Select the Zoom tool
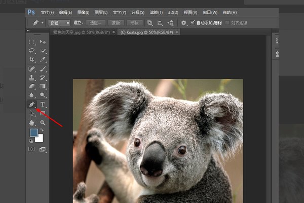The width and height of the screenshot is (304, 203). click(x=43, y=123)
